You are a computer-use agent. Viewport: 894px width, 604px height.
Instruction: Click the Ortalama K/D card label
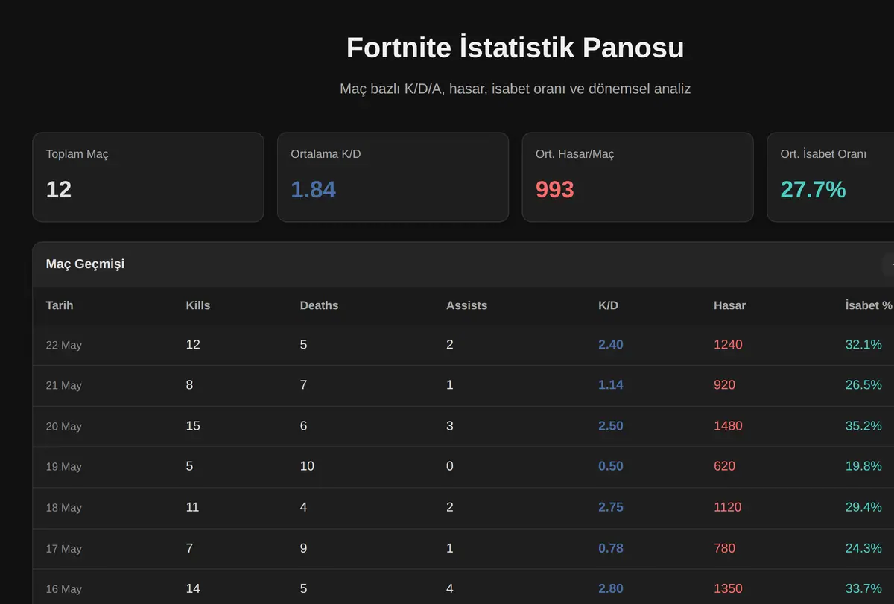coord(326,154)
